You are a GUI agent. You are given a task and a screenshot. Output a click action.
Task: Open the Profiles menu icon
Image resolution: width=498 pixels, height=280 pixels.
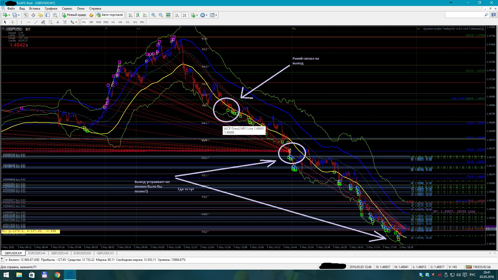(15, 15)
